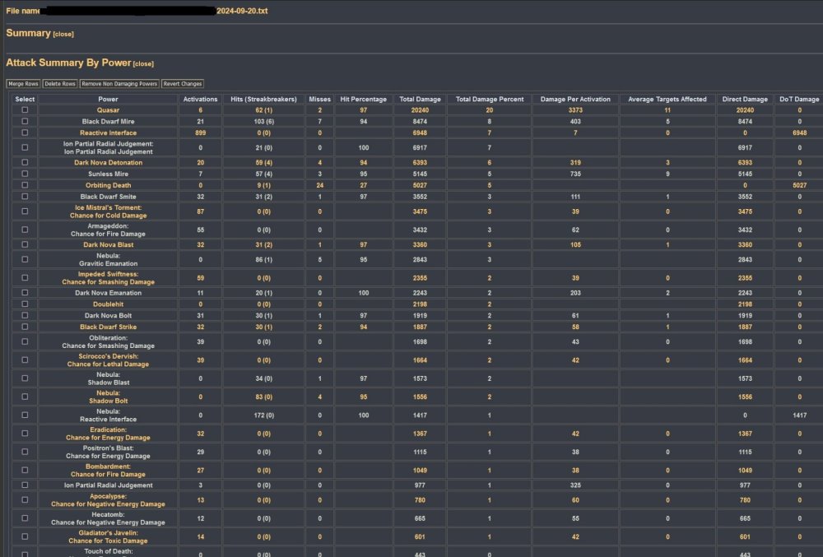Tick the checkbox for Quasar row
This screenshot has height=557, width=823.
(x=25, y=109)
